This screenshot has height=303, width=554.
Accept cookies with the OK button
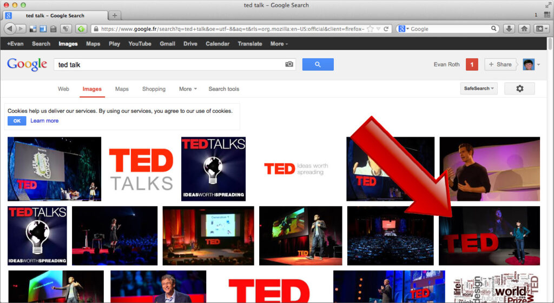point(17,120)
